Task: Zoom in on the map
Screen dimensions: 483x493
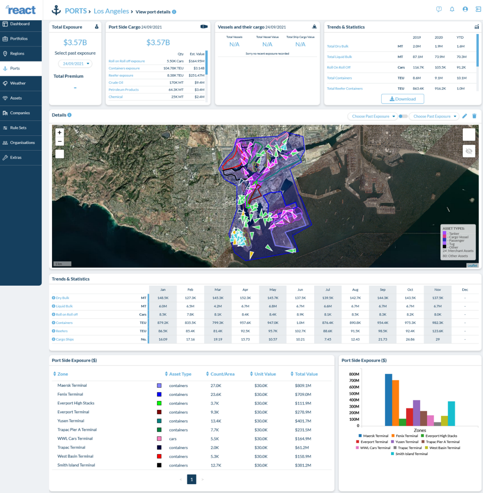Action: pyautogui.click(x=60, y=133)
